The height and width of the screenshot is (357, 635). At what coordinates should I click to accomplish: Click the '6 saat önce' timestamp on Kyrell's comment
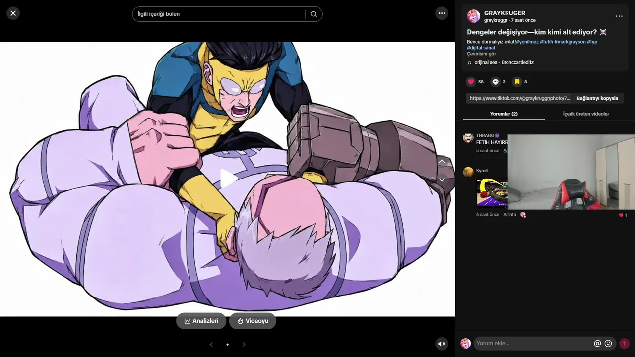pos(488,215)
